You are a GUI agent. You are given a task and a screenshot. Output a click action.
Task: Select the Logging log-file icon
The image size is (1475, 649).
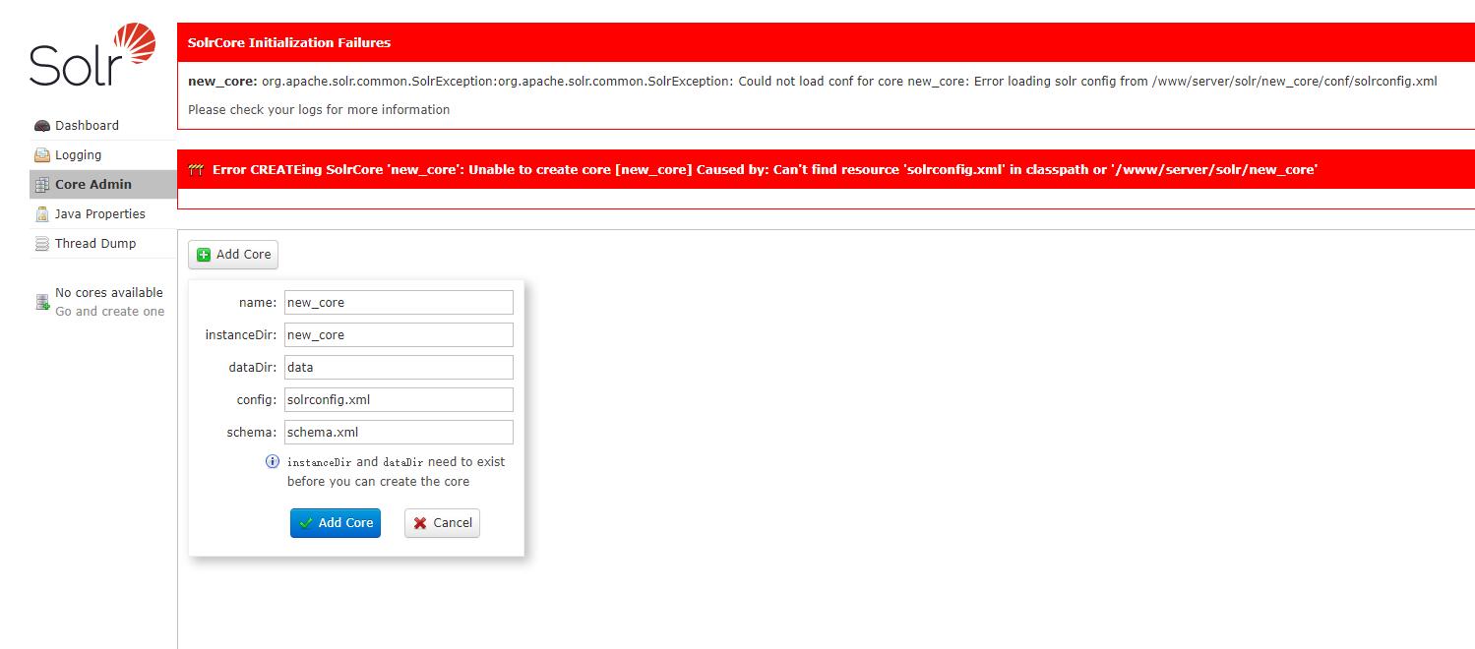40,154
